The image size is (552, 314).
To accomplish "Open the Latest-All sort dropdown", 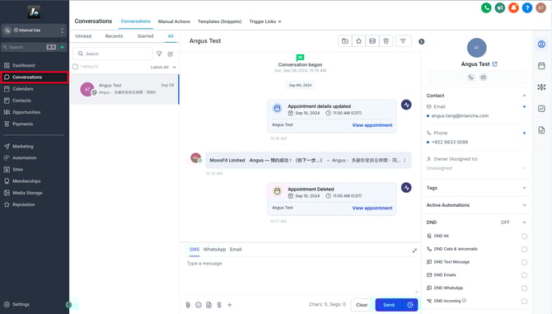I will point(163,68).
